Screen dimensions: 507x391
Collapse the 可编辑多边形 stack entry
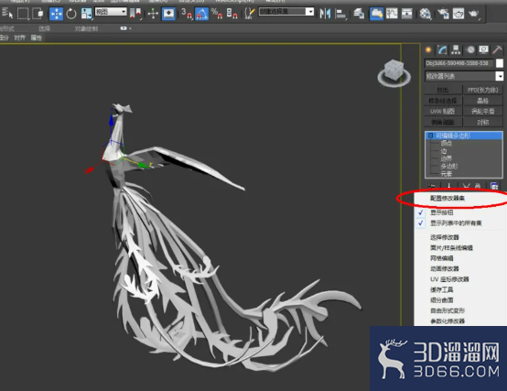pos(431,136)
